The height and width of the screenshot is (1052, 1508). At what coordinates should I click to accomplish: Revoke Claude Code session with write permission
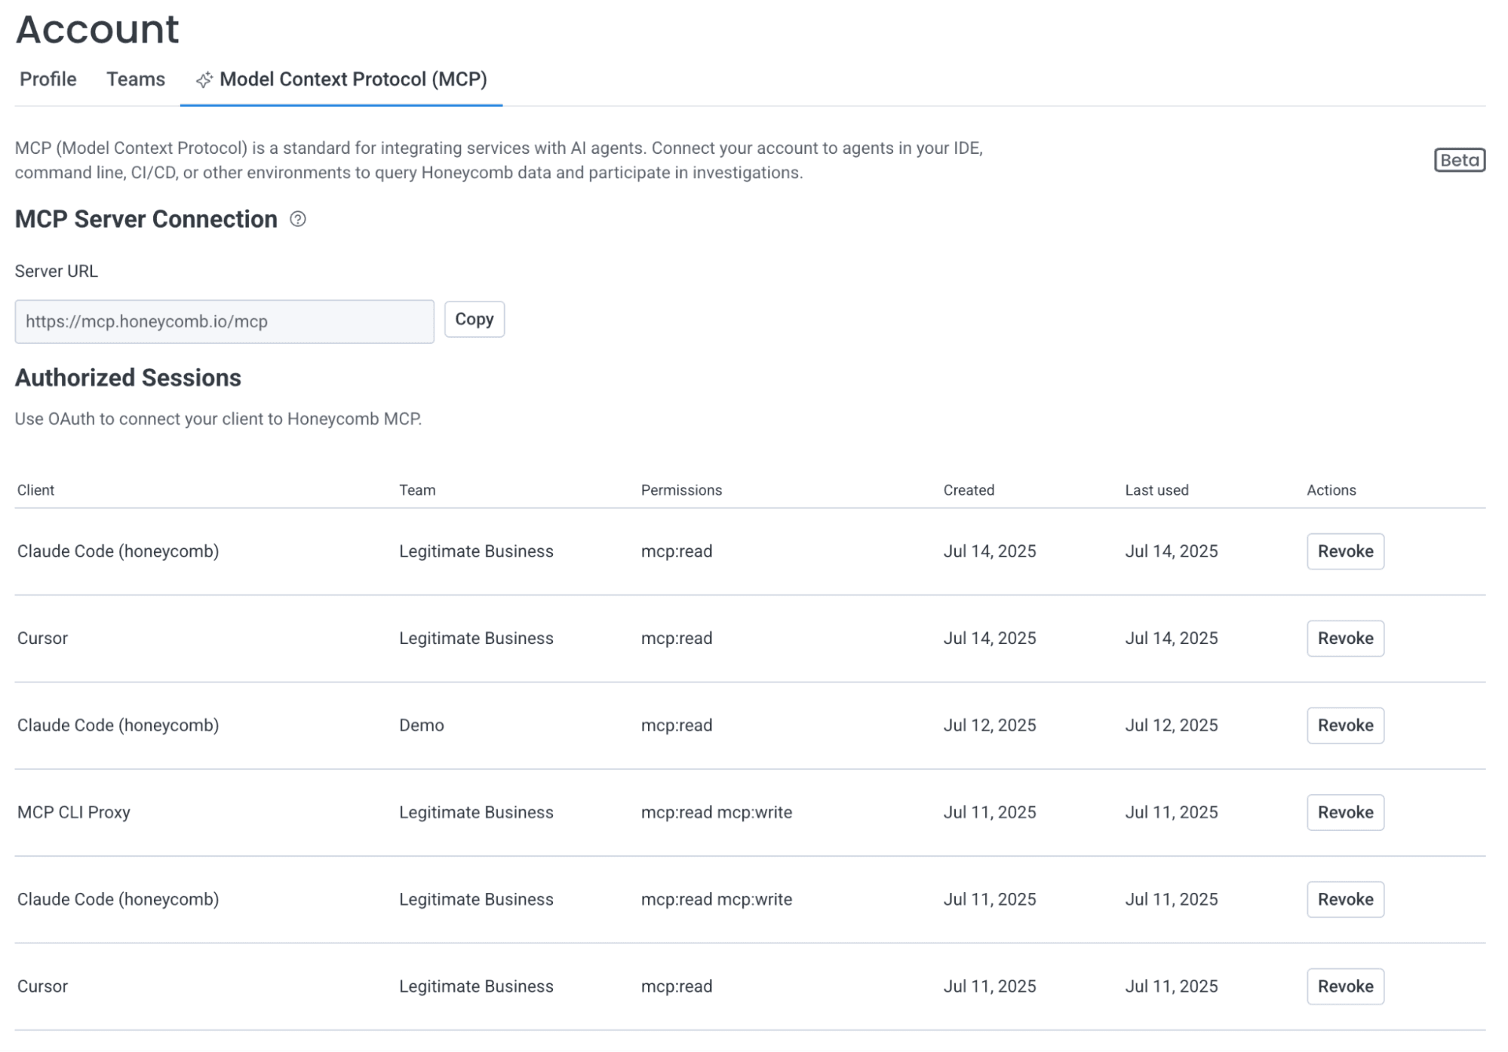click(1344, 900)
